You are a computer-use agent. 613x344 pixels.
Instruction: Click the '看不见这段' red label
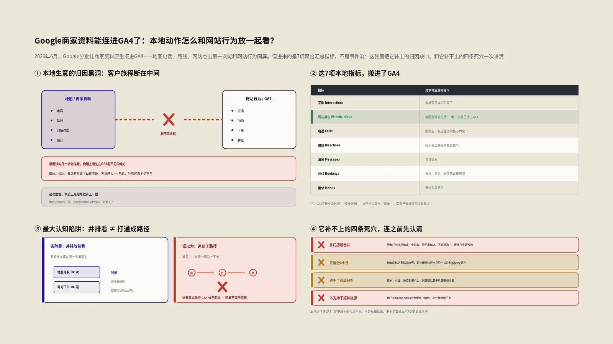pyautogui.click(x=168, y=134)
